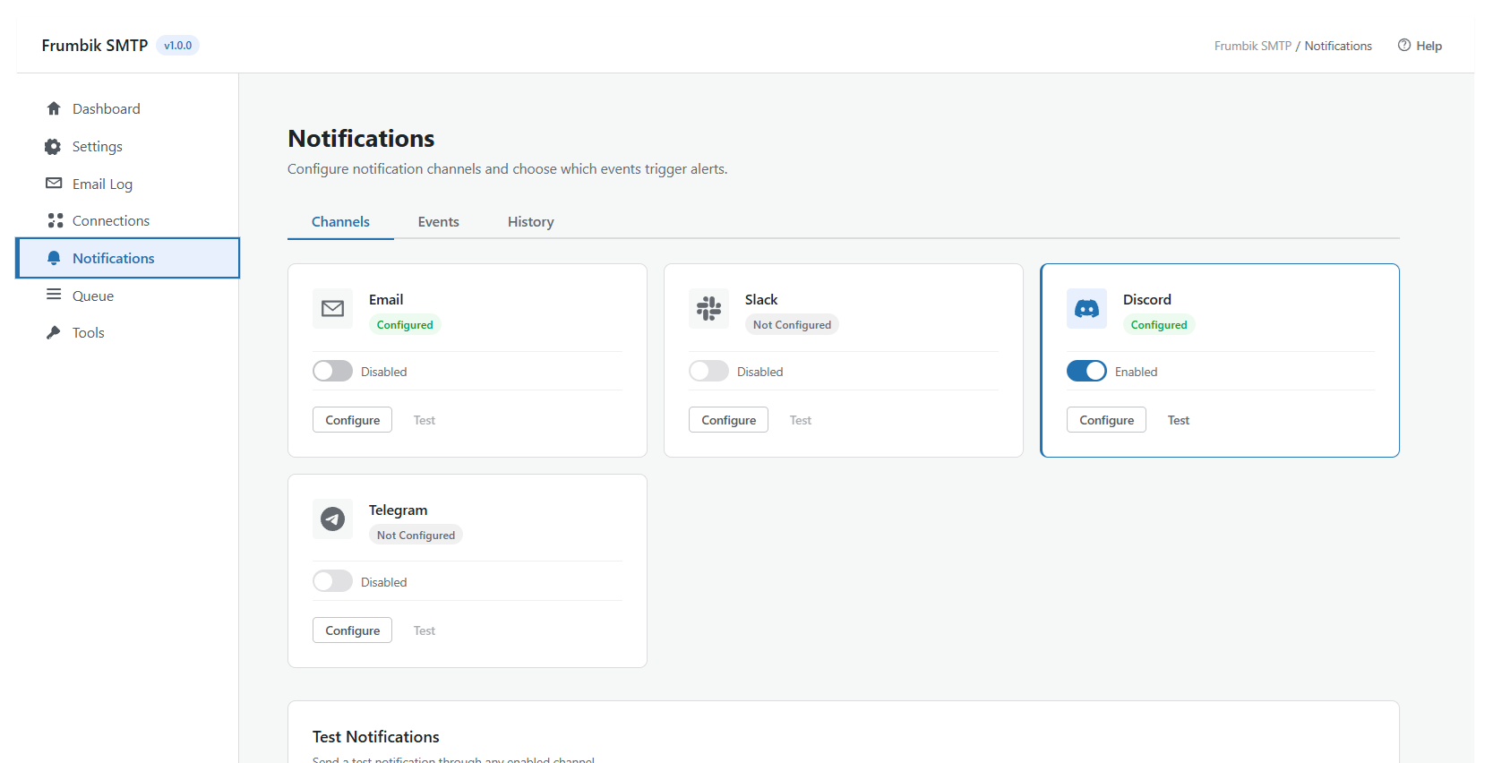Image resolution: width=1493 pixels, height=763 pixels.
Task: Click the Settings gear icon
Action: tap(54, 147)
